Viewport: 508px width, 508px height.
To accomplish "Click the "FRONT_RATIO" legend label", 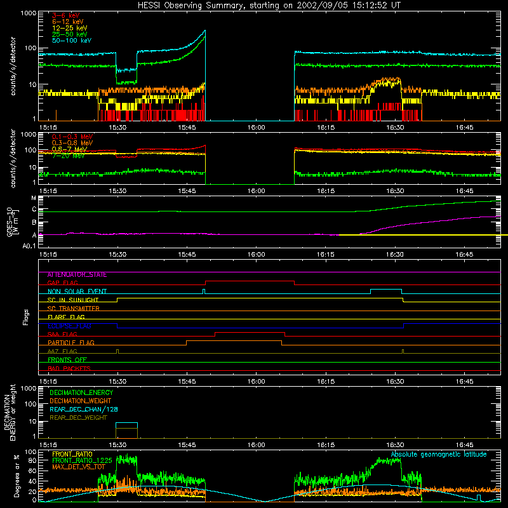I will pos(72,454).
